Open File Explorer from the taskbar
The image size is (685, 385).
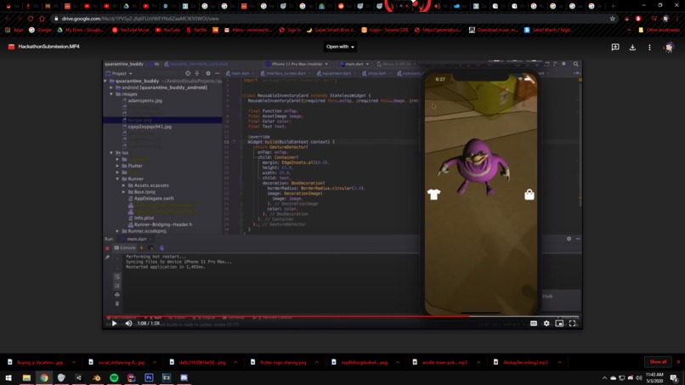pyautogui.click(x=26, y=377)
